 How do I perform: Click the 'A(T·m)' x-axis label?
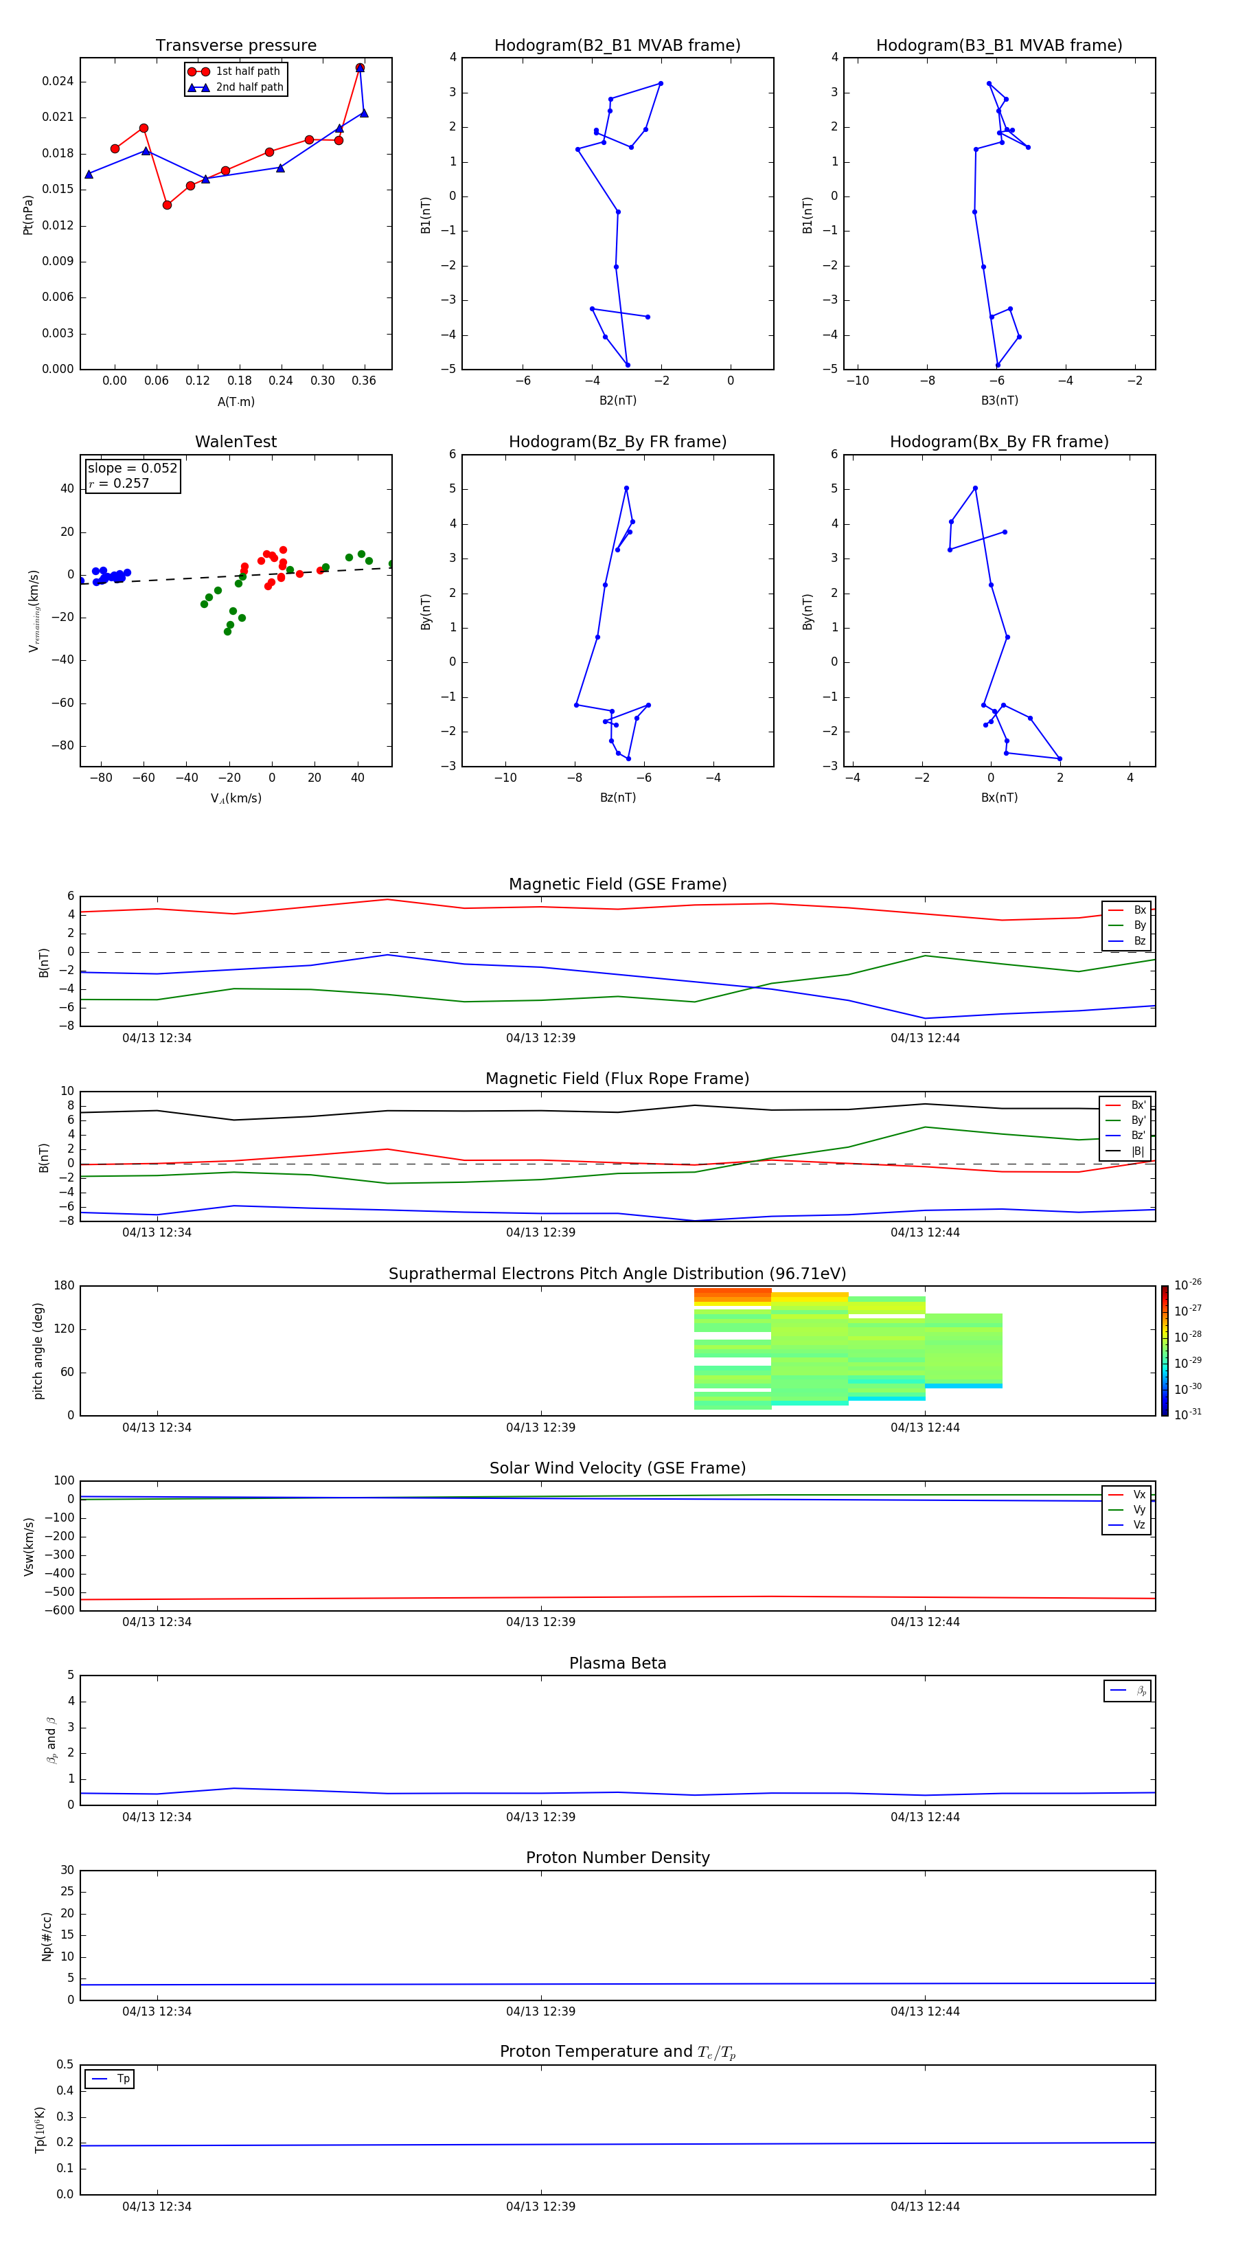236,401
